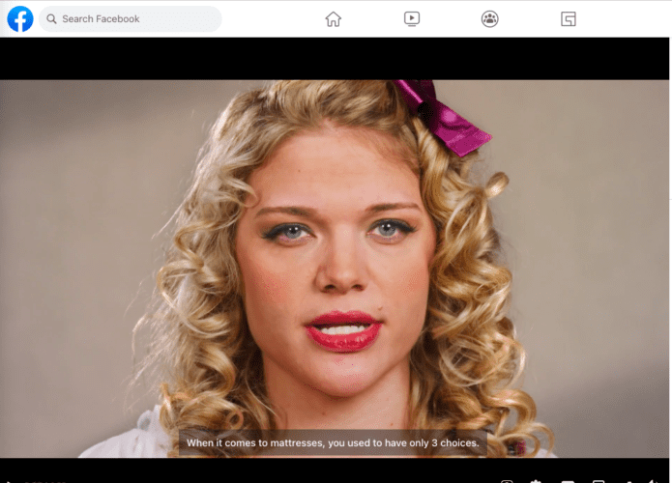Click the video's elapsed time readout
The image size is (672, 483).
point(44,480)
